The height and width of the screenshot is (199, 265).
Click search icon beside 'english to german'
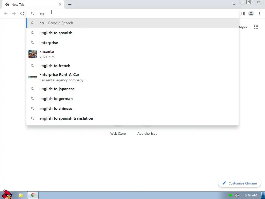[33, 99]
